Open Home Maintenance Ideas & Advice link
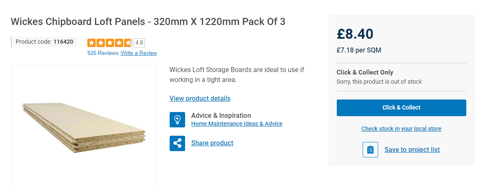This screenshot has width=478, height=189. pos(236,124)
